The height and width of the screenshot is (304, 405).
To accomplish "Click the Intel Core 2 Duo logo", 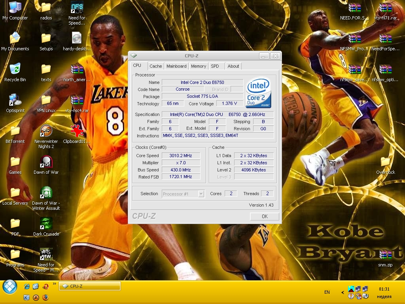I will pyautogui.click(x=258, y=93).
